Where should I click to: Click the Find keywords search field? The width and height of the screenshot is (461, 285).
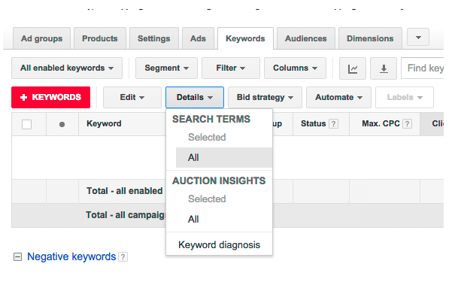point(422,68)
